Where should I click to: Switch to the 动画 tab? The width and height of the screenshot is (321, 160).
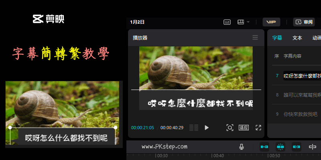pos(317,38)
